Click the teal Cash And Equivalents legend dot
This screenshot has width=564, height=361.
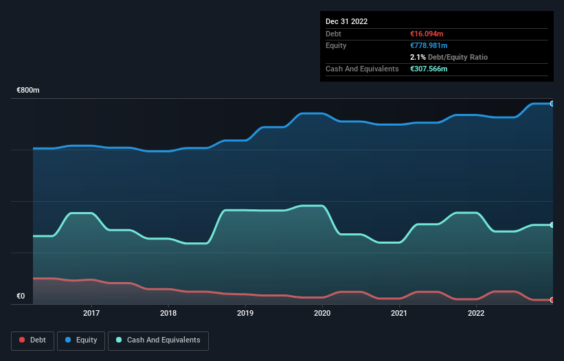[119, 340]
